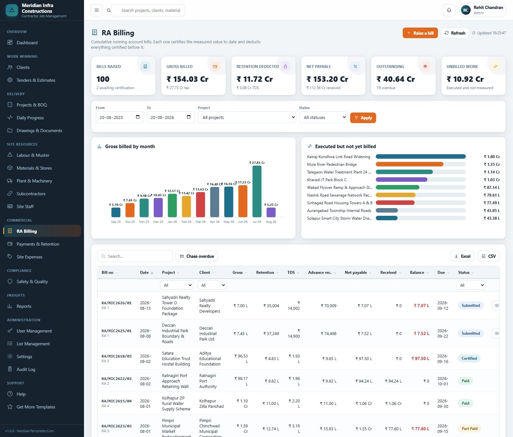The image size is (513, 437).
Task: View bill RA/MIC2625/01 via eye icon
Action: (x=496, y=333)
